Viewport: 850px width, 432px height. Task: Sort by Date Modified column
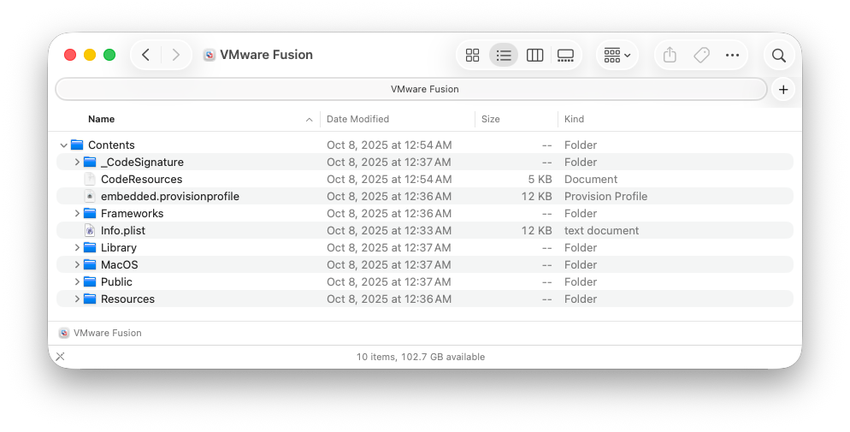[357, 119]
